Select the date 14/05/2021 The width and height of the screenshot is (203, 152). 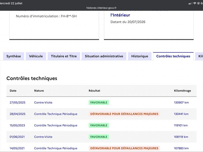[17, 148]
